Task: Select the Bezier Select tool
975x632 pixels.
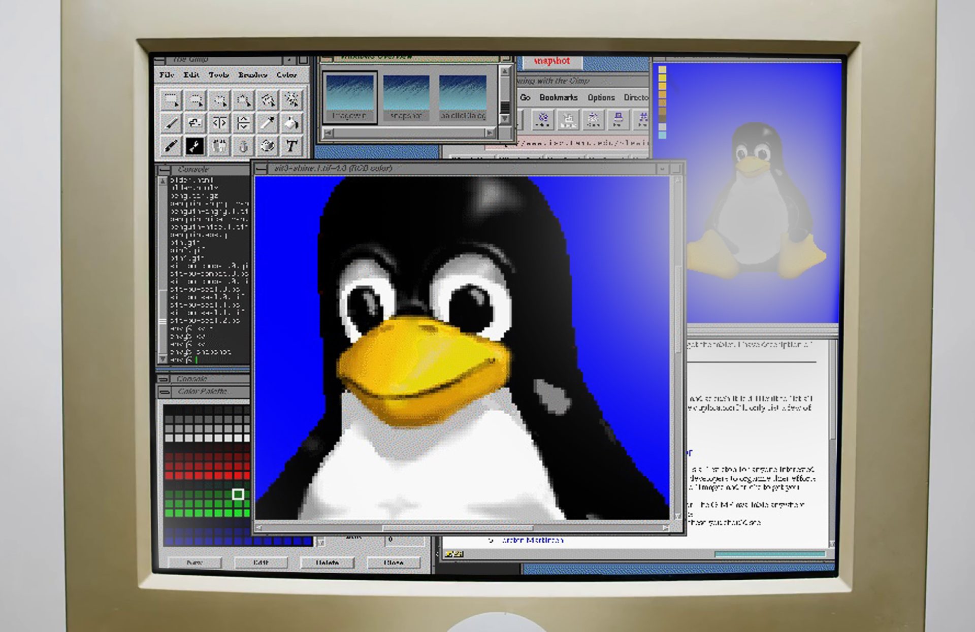Action: pos(268,99)
